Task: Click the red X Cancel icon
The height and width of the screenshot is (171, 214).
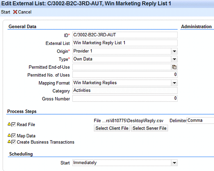Action: tap(15, 12)
